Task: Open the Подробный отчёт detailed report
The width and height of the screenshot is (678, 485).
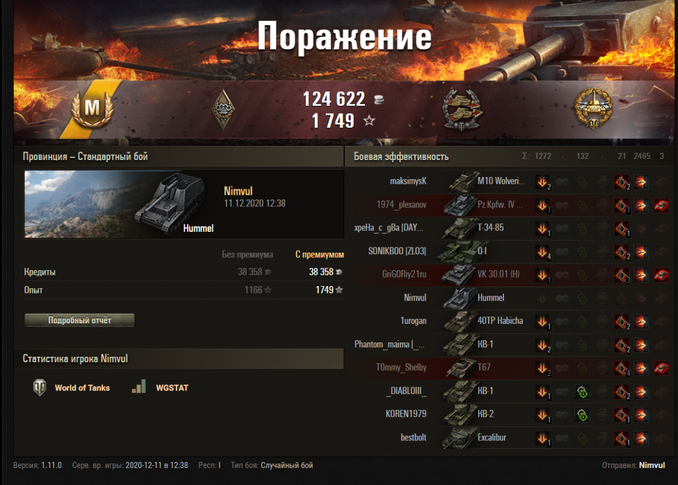Action: [80, 321]
